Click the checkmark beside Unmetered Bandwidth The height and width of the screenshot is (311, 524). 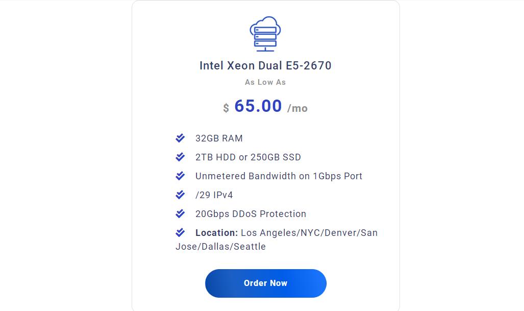coord(180,176)
